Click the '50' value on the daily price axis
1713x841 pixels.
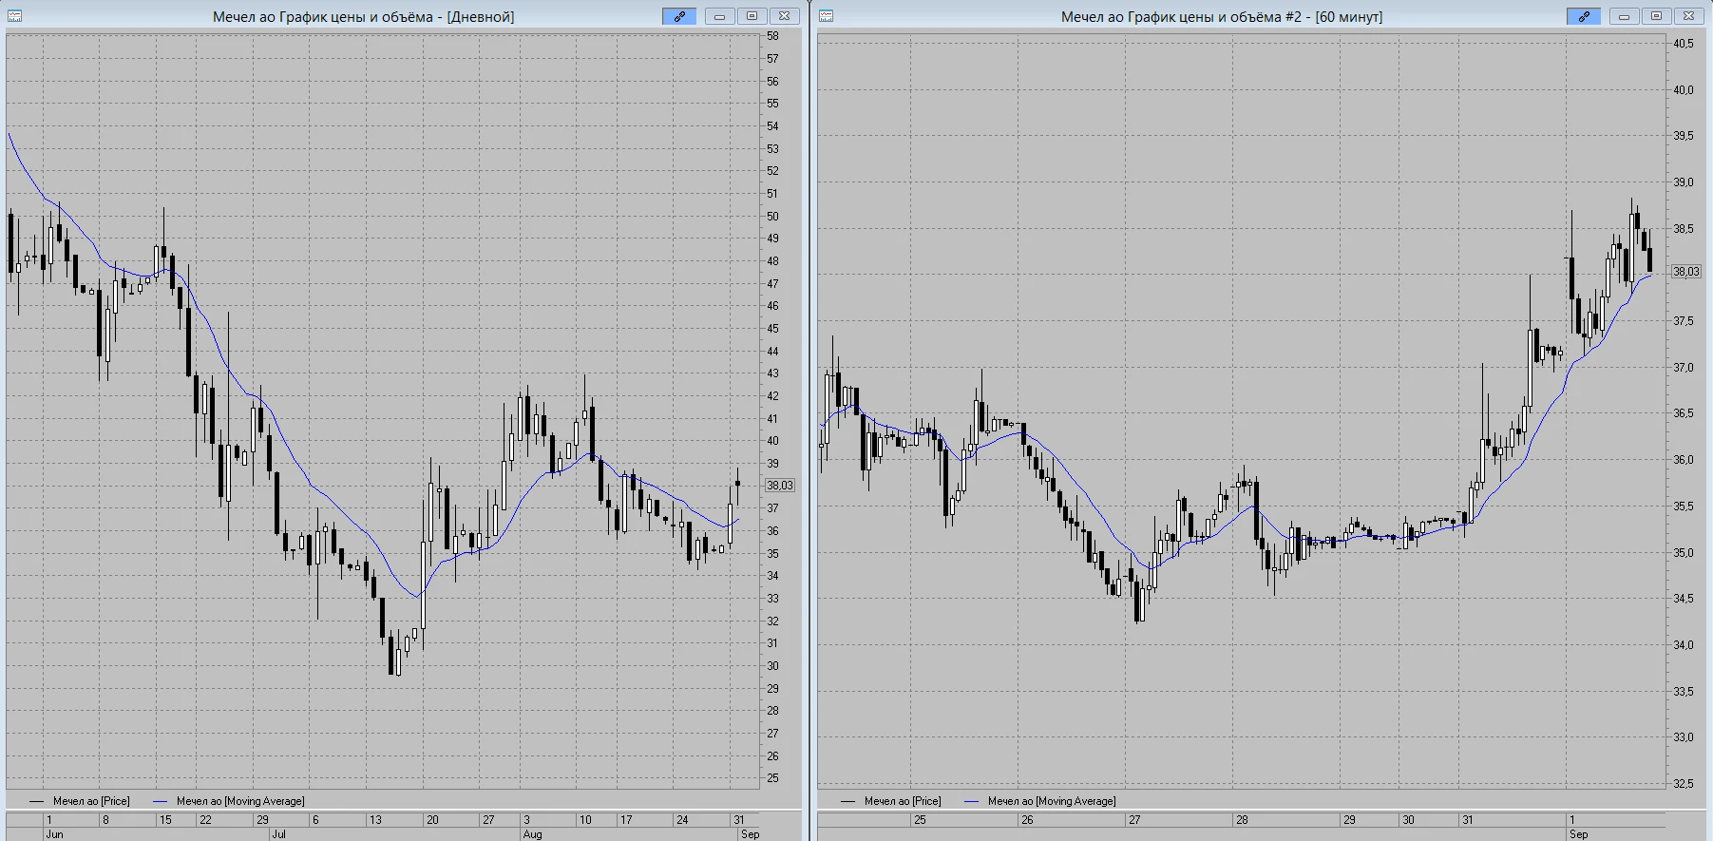772,217
